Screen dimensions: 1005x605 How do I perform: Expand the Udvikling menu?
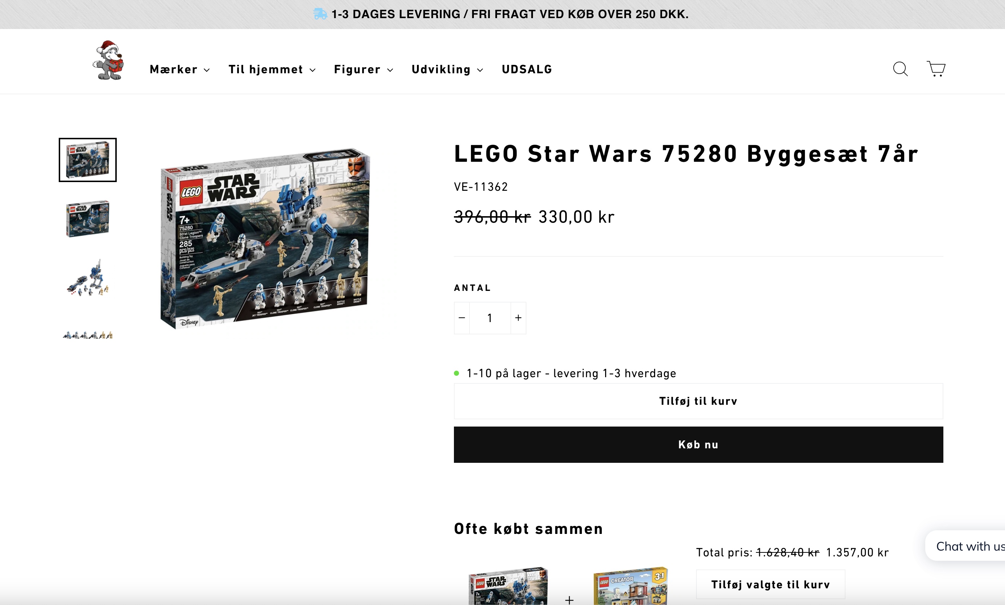click(x=447, y=70)
